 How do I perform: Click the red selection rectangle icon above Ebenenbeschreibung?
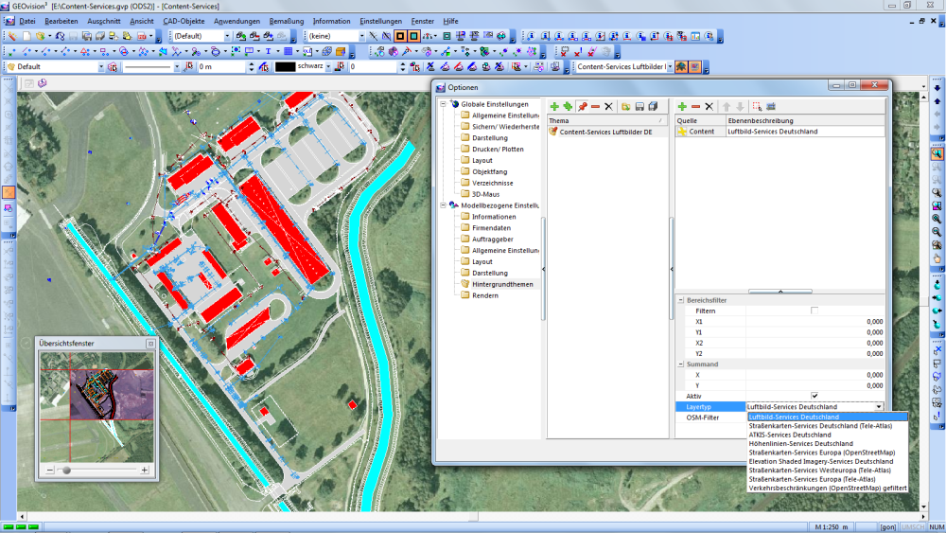point(756,107)
